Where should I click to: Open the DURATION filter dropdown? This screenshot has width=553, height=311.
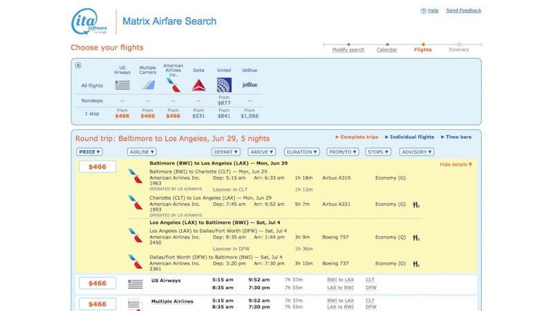point(302,151)
